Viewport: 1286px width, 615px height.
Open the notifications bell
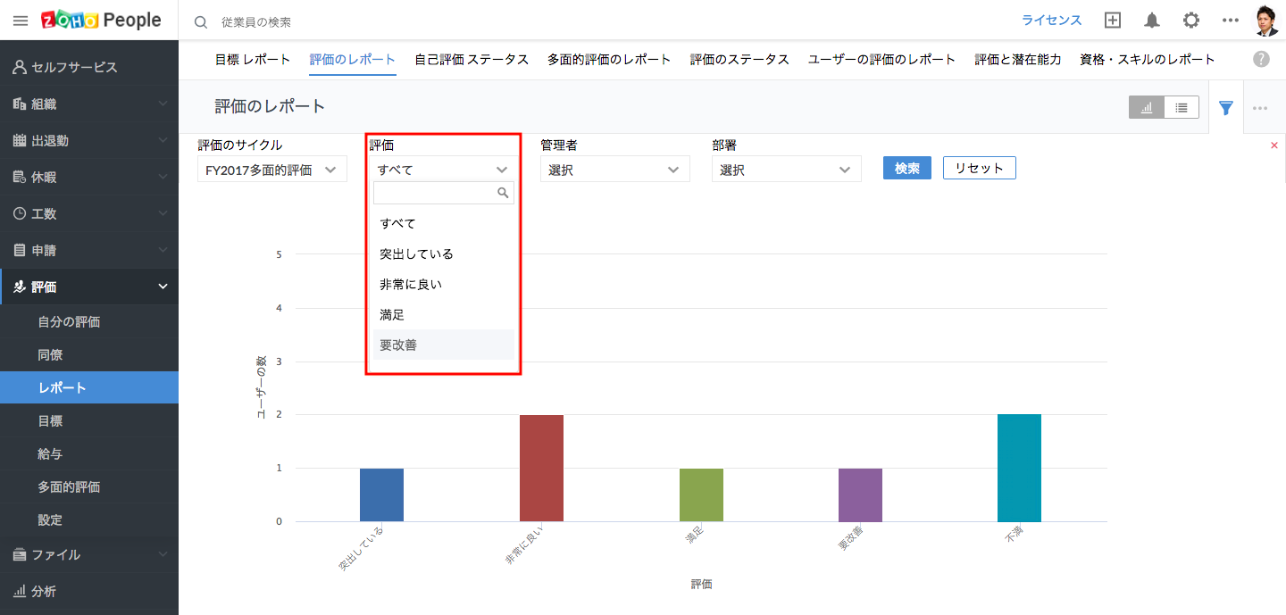[x=1152, y=21]
